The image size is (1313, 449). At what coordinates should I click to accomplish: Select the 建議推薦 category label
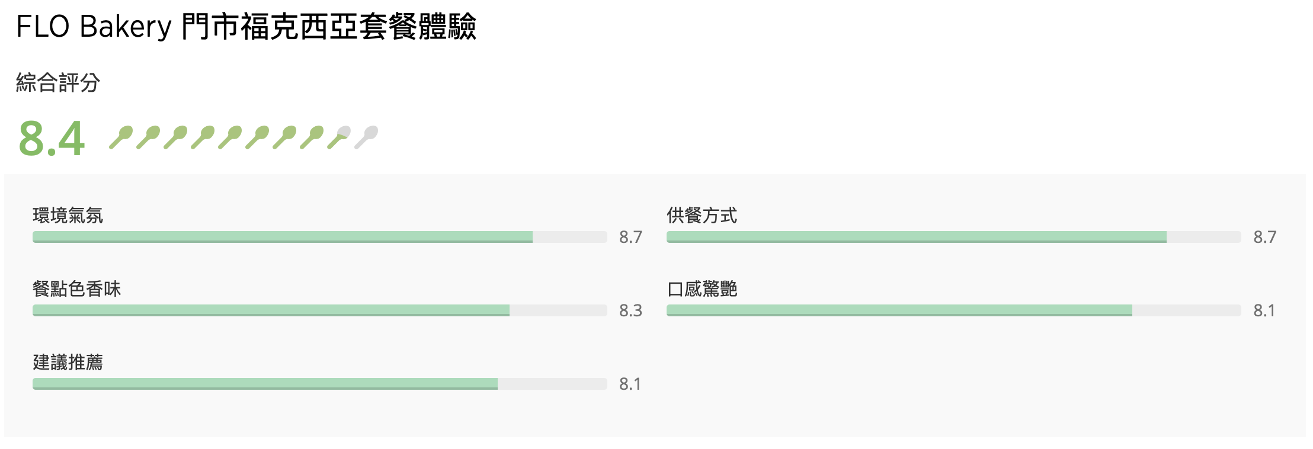point(68,362)
